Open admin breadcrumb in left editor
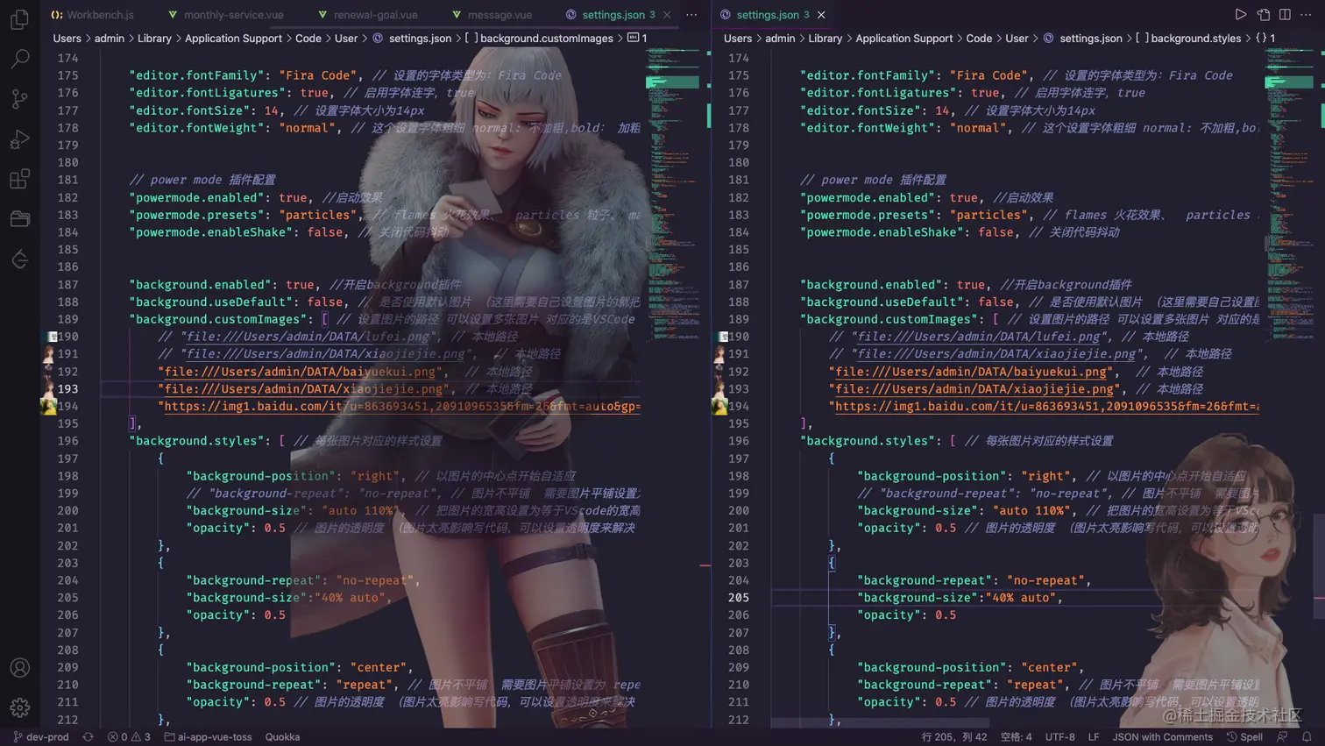 point(109,39)
